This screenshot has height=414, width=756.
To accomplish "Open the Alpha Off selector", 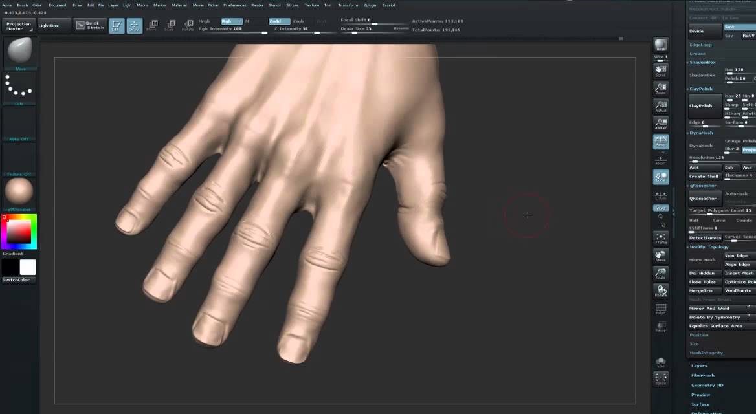I will click(19, 124).
